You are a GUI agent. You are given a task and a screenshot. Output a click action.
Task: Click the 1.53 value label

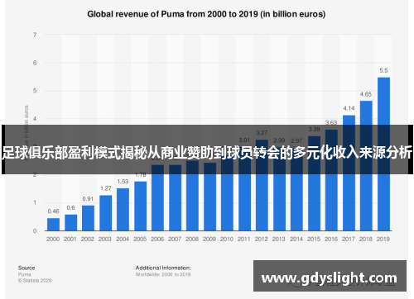[x=123, y=182]
